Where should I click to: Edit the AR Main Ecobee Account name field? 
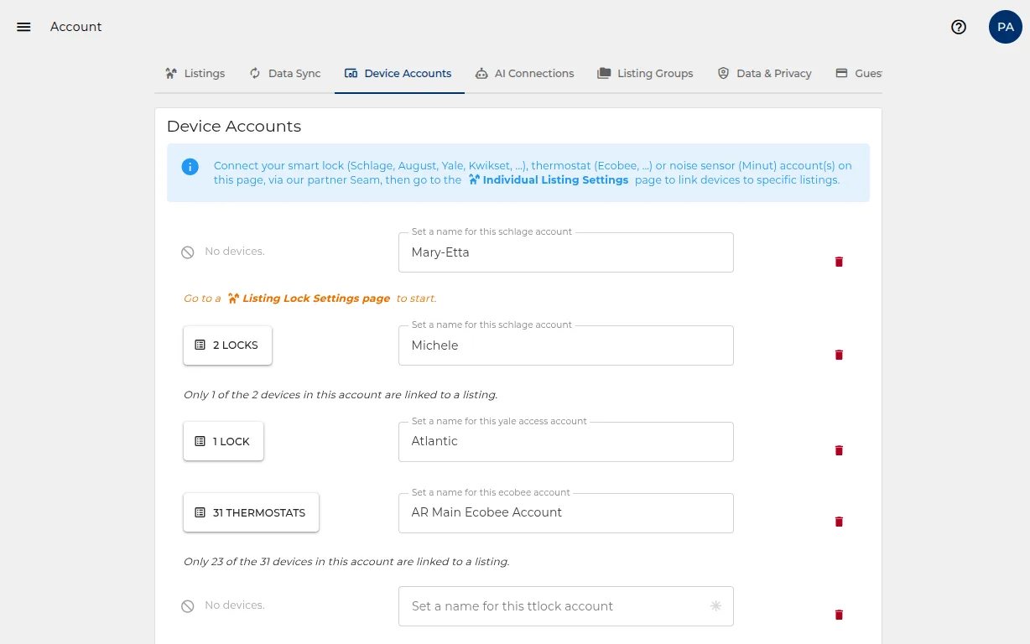[x=566, y=512]
